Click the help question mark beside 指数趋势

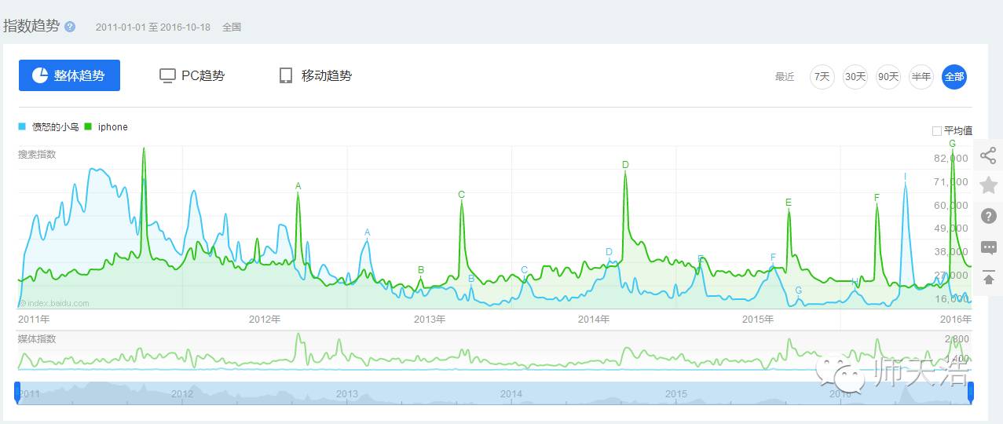(x=70, y=27)
